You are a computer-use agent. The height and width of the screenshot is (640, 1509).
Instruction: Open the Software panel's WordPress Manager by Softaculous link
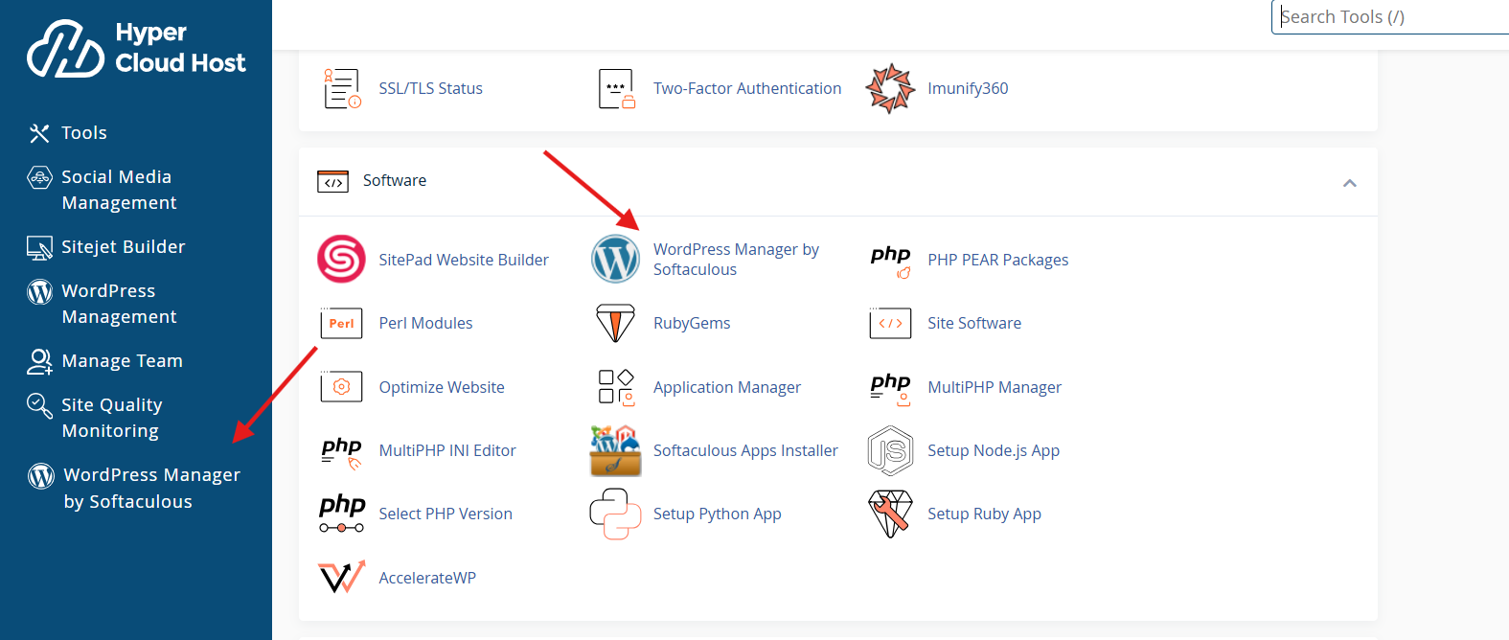click(736, 260)
